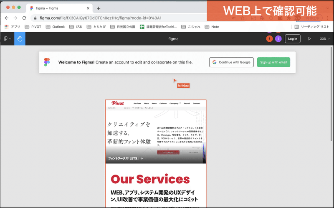
Task: Click Column in the design nav
Action: pyautogui.click(x=163, y=103)
